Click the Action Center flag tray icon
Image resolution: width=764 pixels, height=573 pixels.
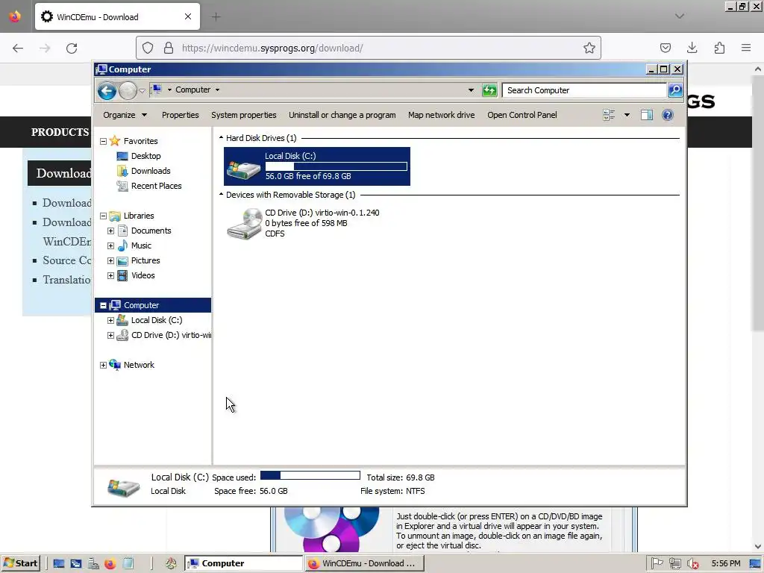(x=657, y=563)
